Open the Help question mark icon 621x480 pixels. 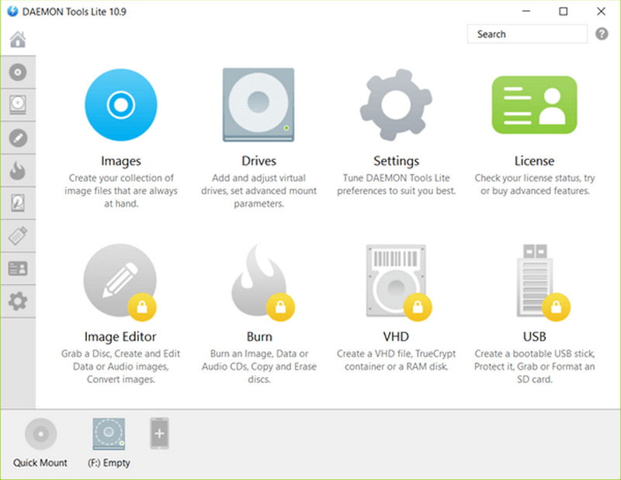(x=603, y=34)
